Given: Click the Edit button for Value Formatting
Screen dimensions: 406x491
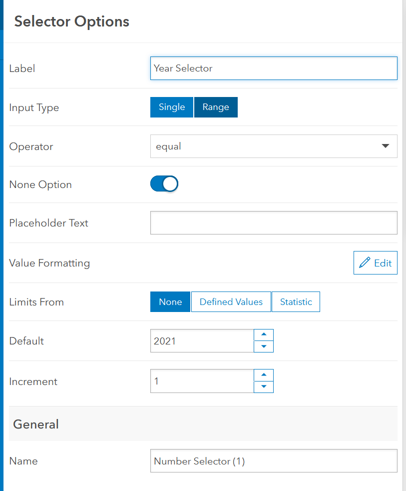Looking at the screenshot, I should [376, 262].
